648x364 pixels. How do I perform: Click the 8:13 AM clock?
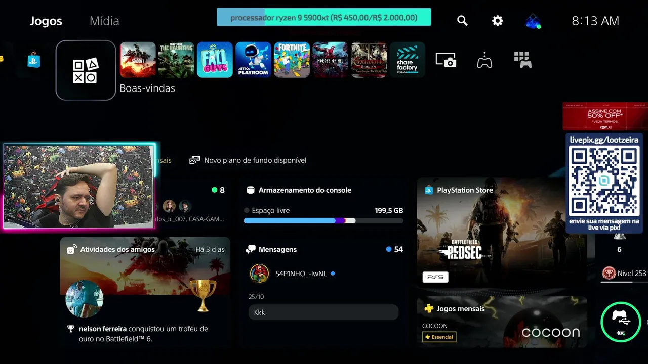(x=595, y=21)
